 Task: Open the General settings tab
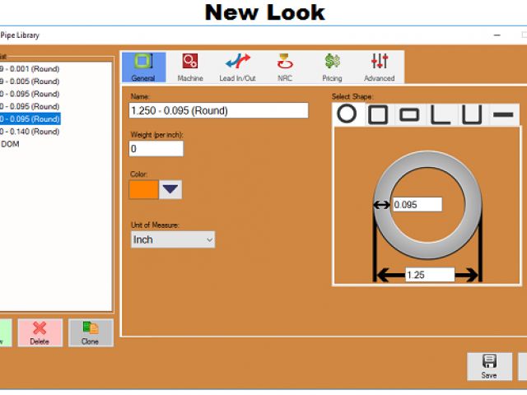(143, 67)
